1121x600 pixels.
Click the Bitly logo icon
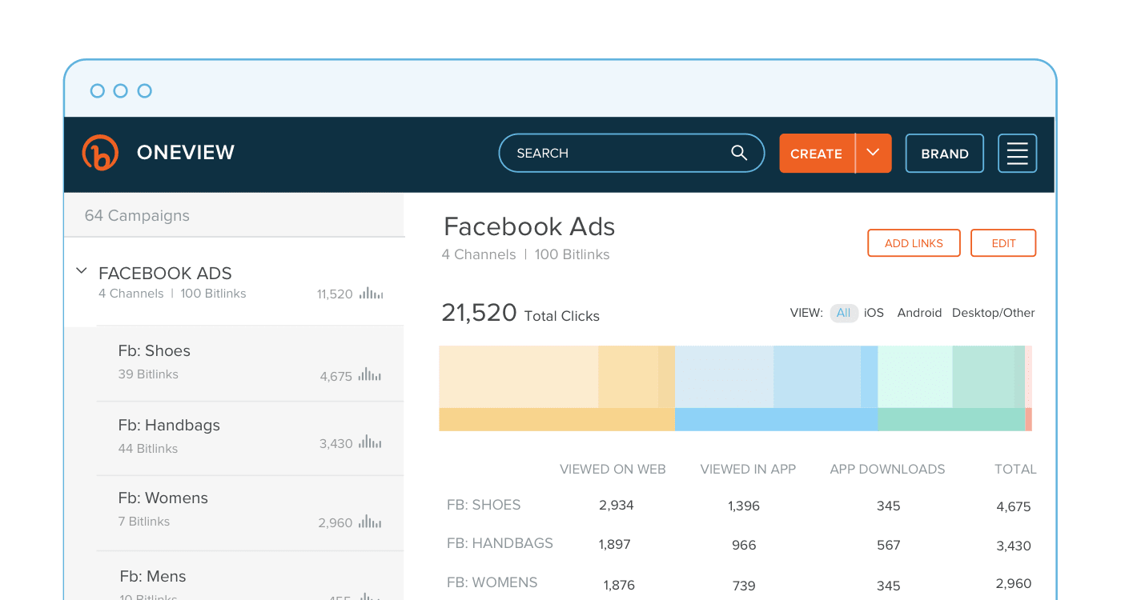100,153
